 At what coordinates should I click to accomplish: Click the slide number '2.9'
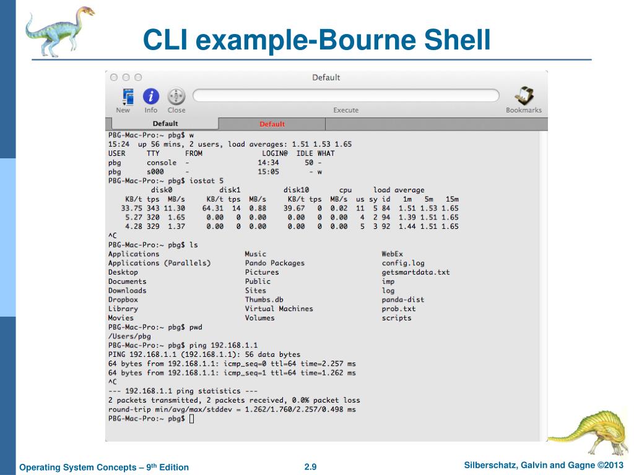[x=310, y=466]
